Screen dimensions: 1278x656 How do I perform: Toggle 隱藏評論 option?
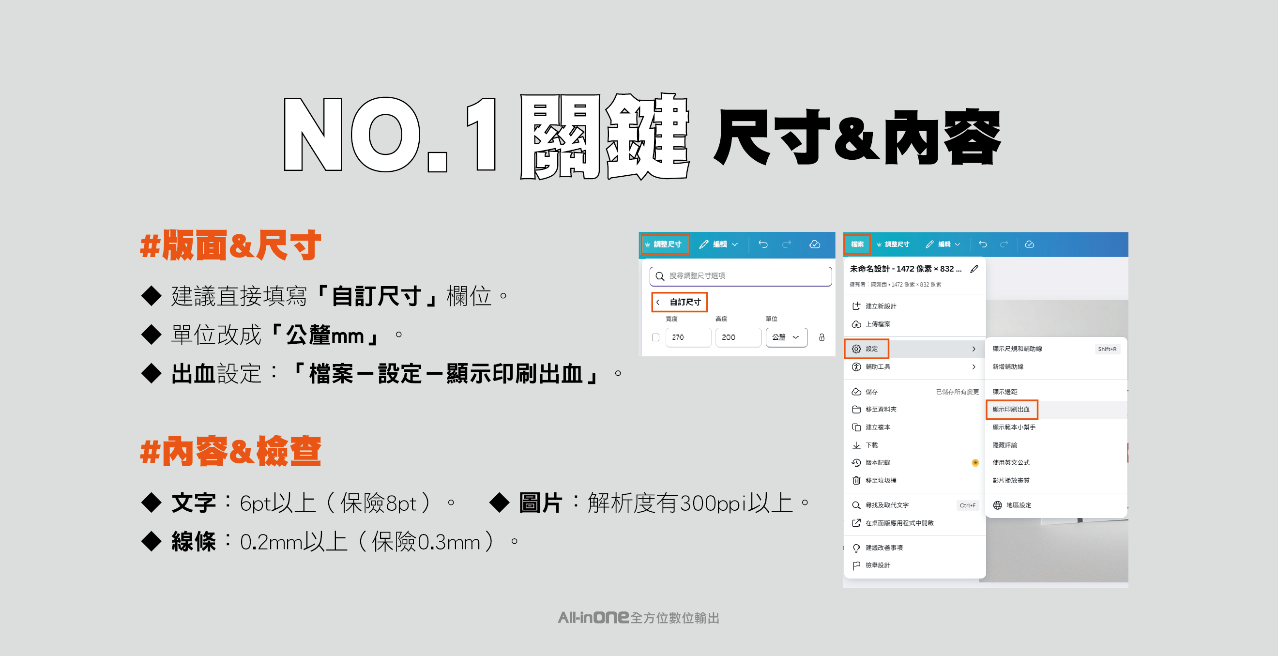[1055, 445]
